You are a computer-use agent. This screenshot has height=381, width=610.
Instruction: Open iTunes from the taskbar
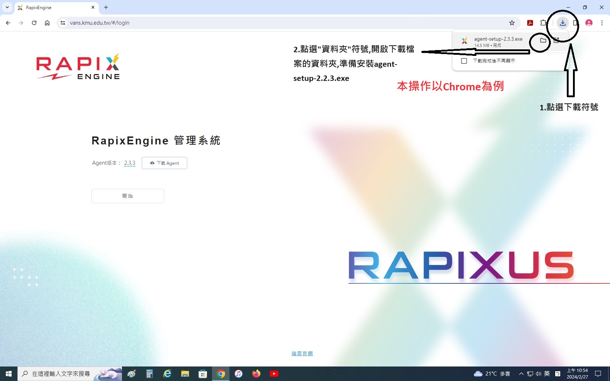tap(239, 374)
